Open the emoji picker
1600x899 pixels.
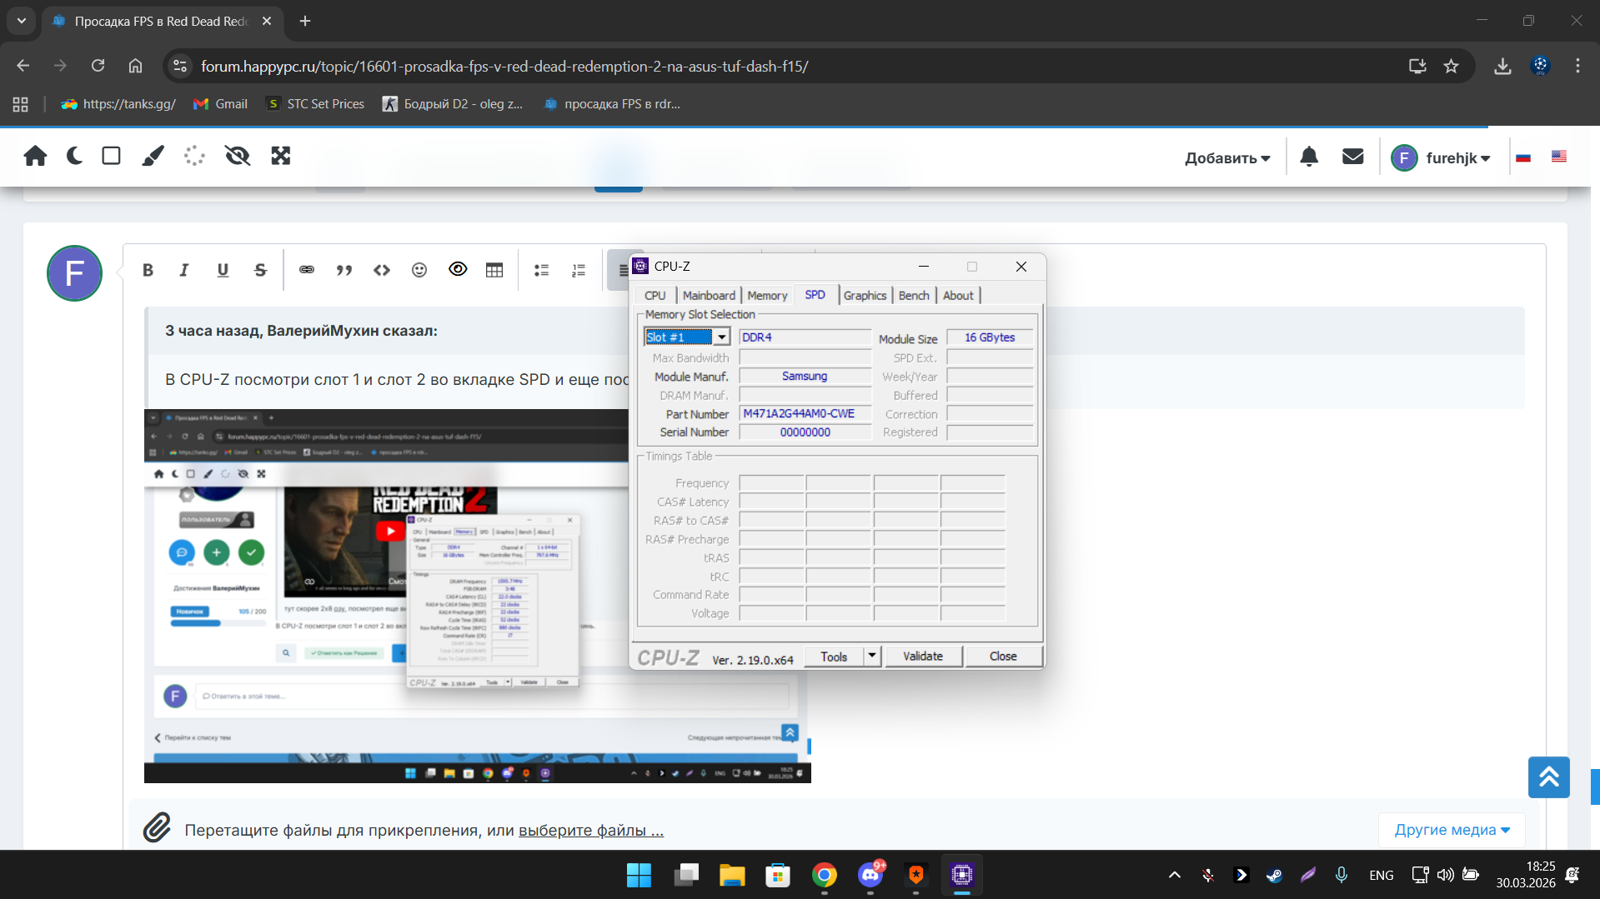click(419, 270)
